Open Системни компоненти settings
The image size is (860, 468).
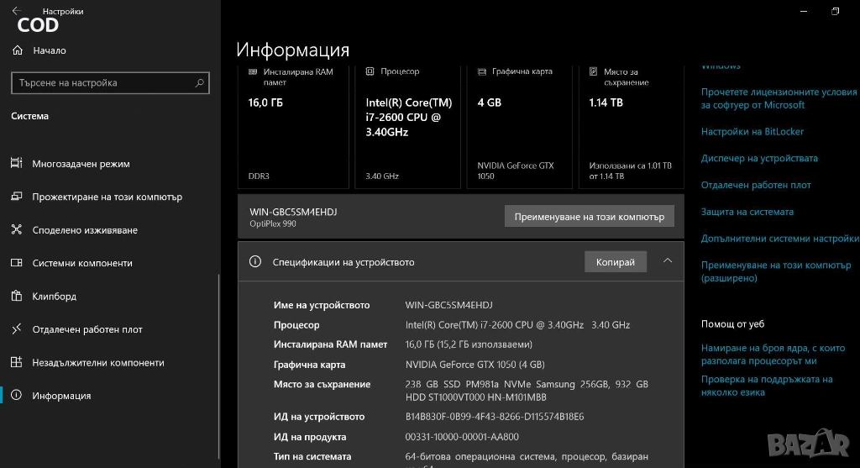(x=82, y=263)
